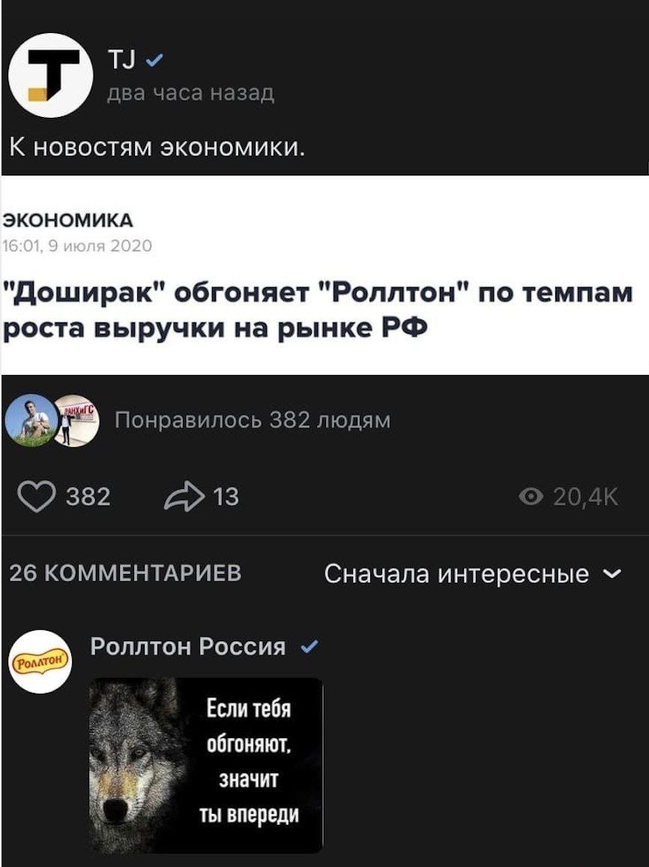View list of 382 people who liked
Screen dimensions: 649x867
253,421
